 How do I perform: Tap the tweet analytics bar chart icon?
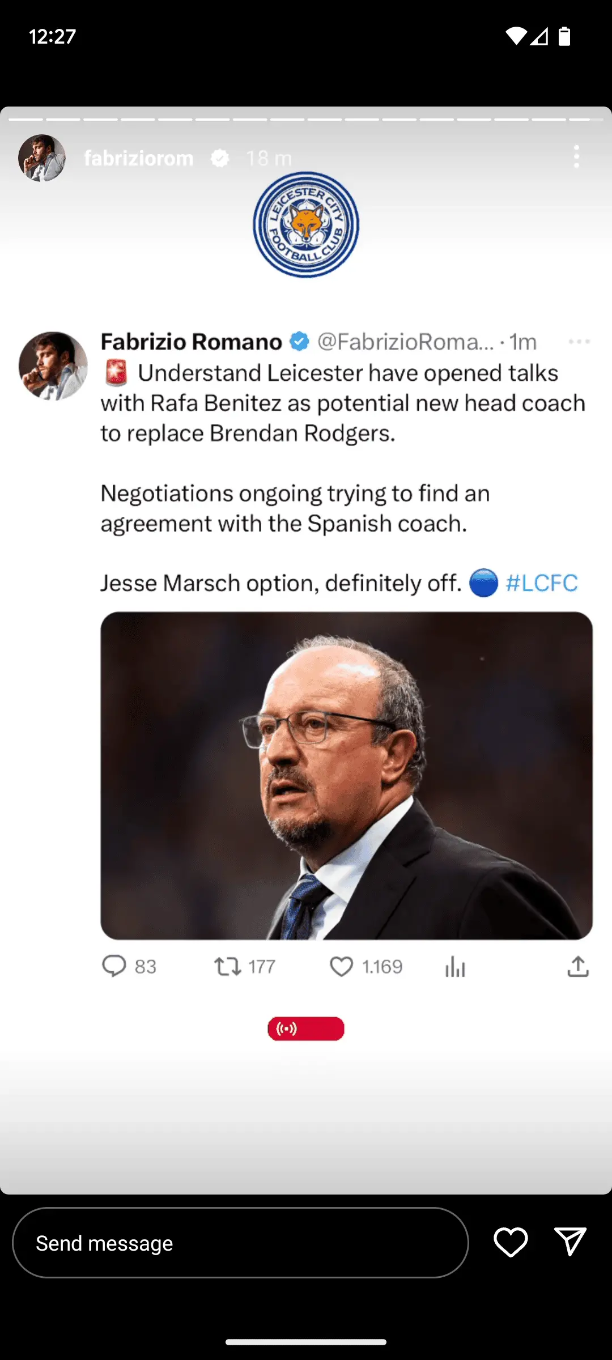(x=455, y=966)
